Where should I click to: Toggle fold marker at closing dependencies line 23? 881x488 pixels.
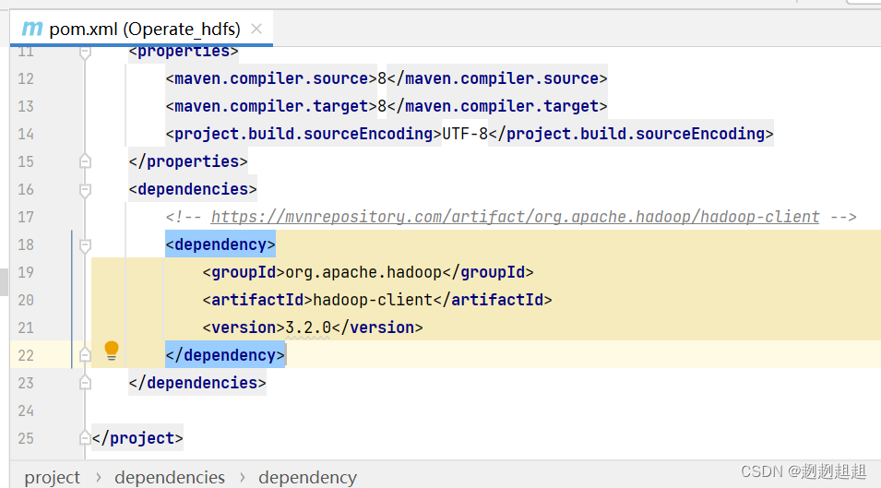[85, 383]
